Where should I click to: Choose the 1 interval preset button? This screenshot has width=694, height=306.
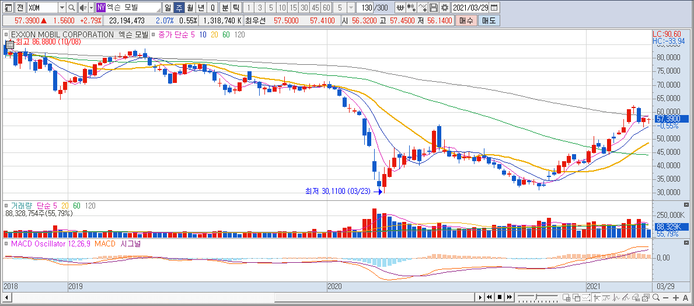pos(249,8)
